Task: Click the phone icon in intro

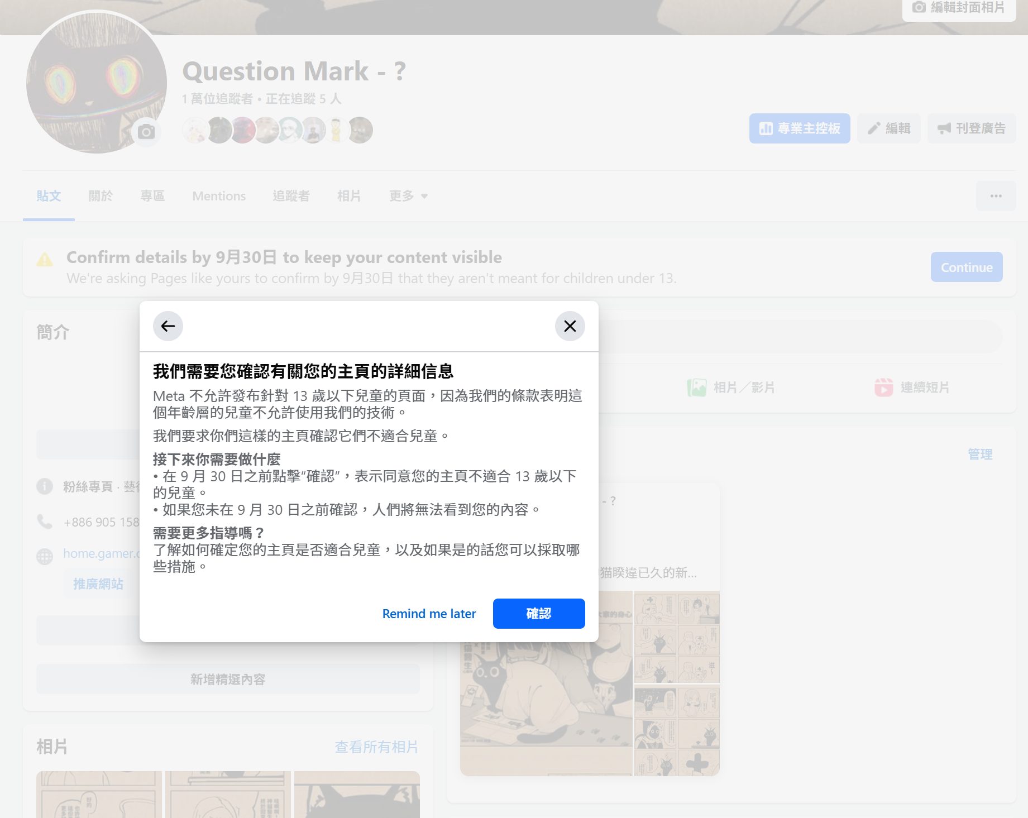Action: tap(45, 522)
